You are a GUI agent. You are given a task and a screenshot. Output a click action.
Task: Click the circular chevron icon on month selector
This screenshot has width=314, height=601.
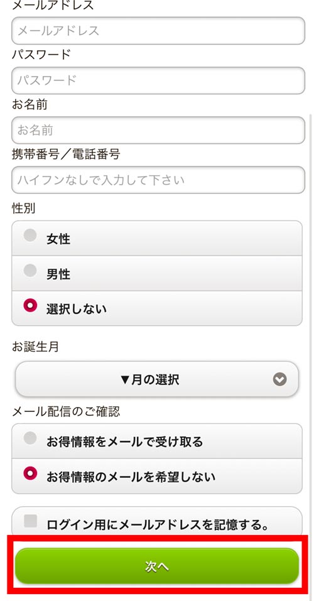(280, 380)
